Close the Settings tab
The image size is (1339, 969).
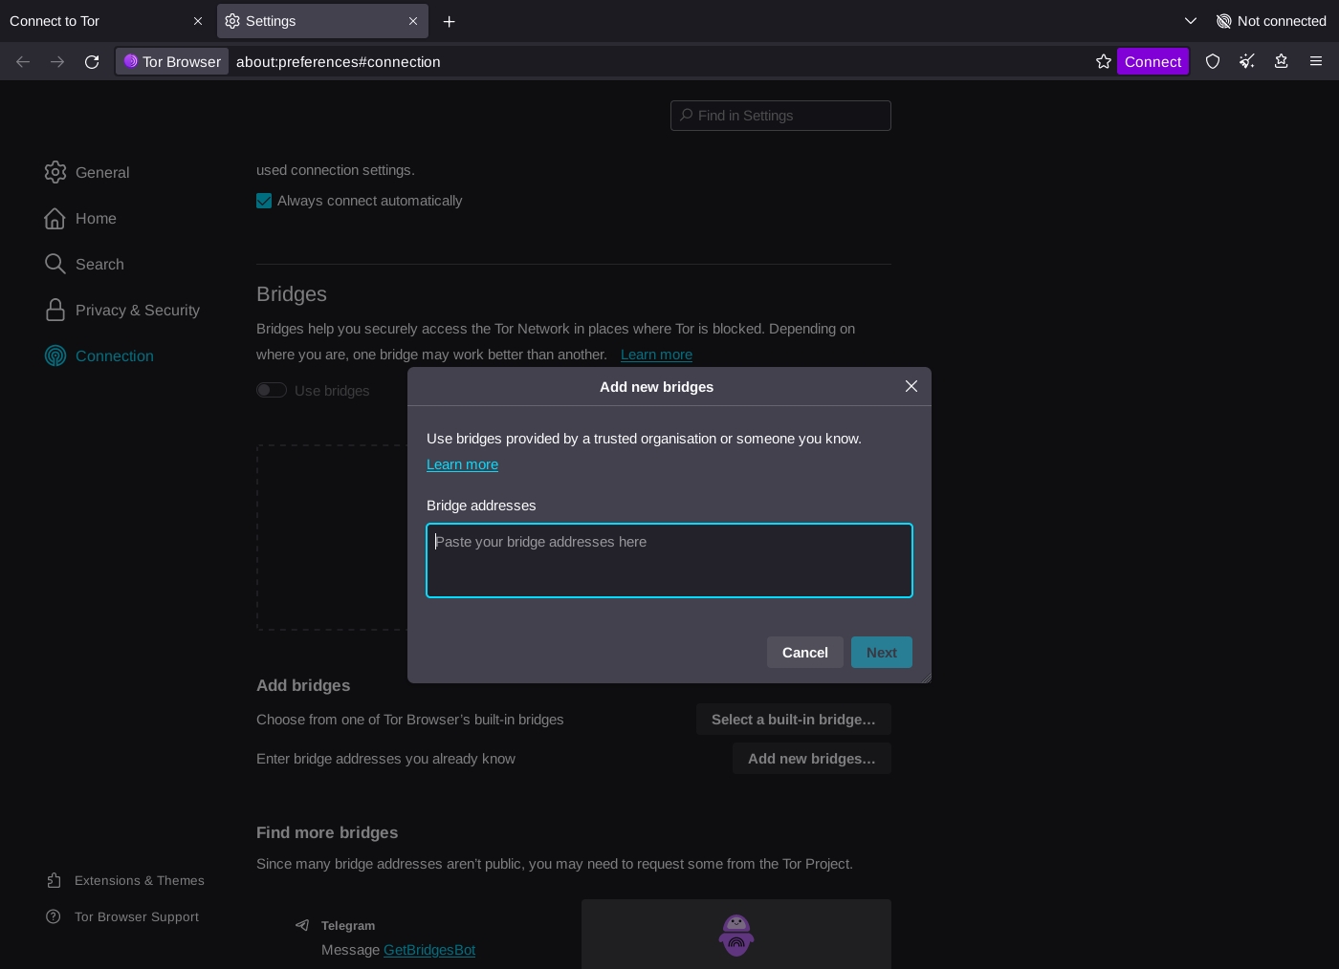(x=413, y=21)
